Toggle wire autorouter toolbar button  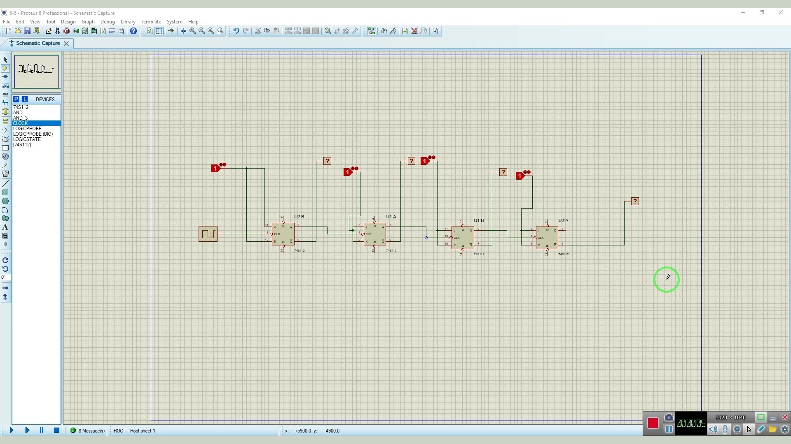[372, 31]
